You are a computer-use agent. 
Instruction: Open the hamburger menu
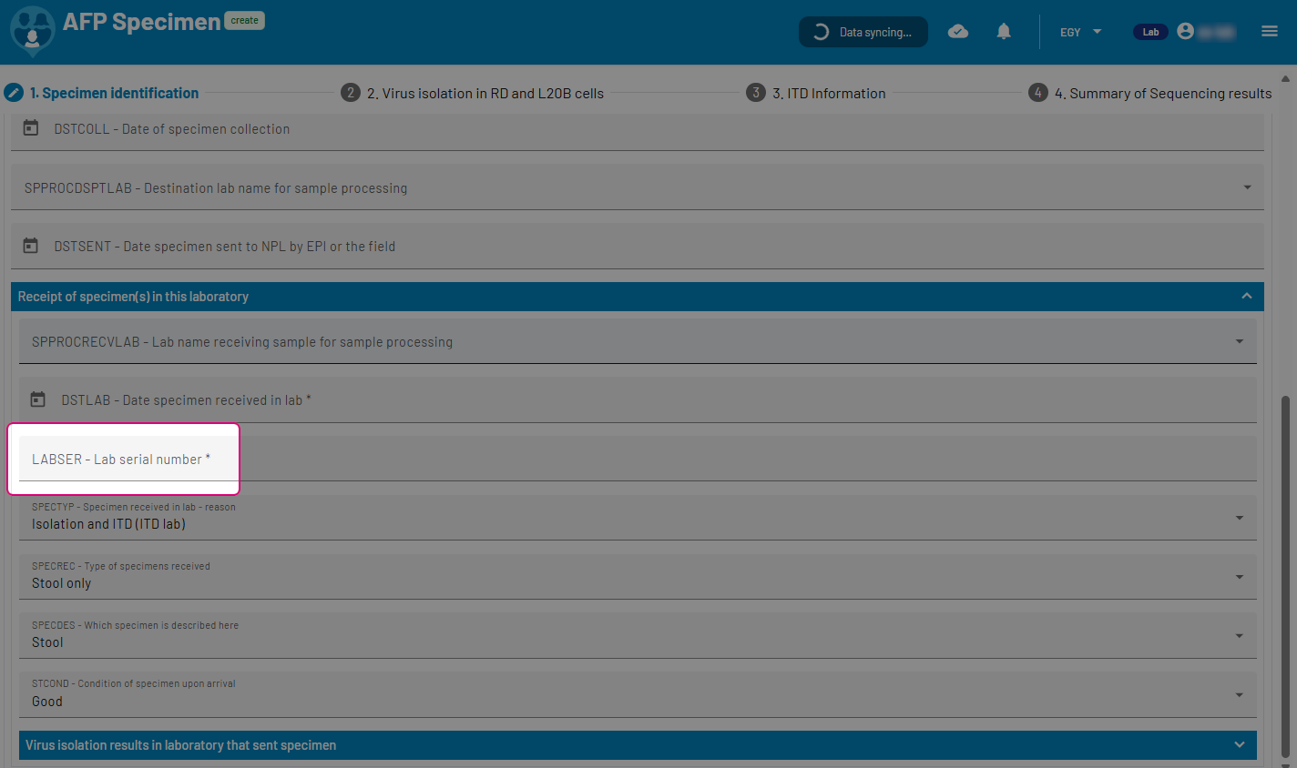1270,32
